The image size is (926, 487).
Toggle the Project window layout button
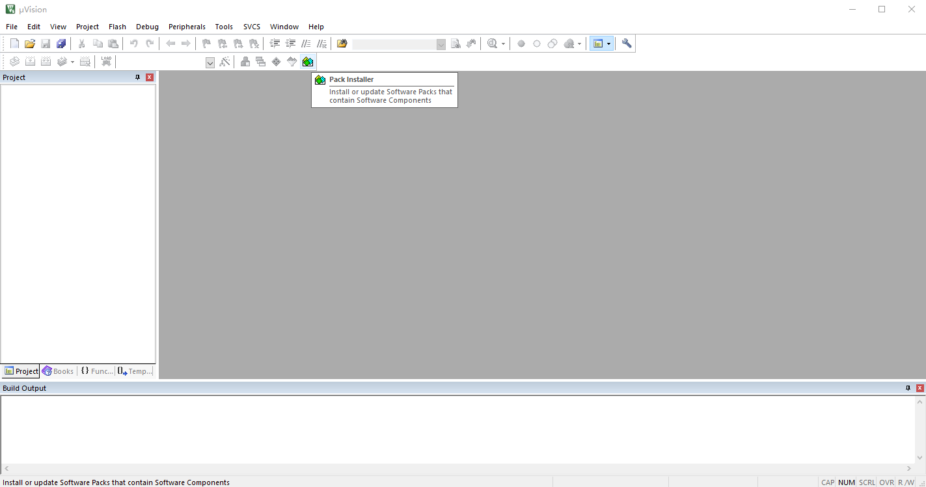598,44
